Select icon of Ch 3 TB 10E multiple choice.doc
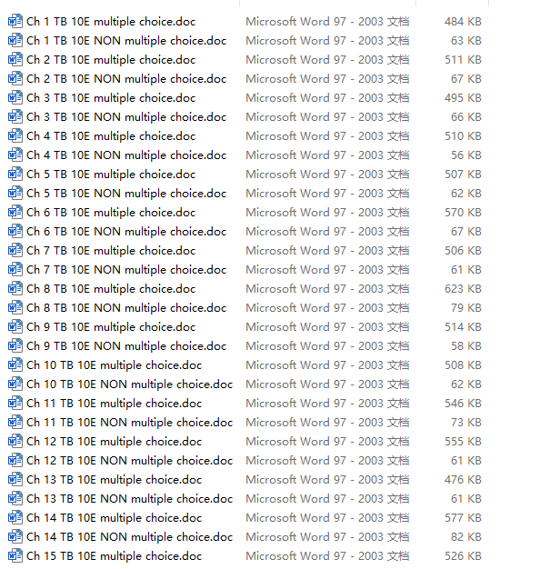 (x=15, y=97)
